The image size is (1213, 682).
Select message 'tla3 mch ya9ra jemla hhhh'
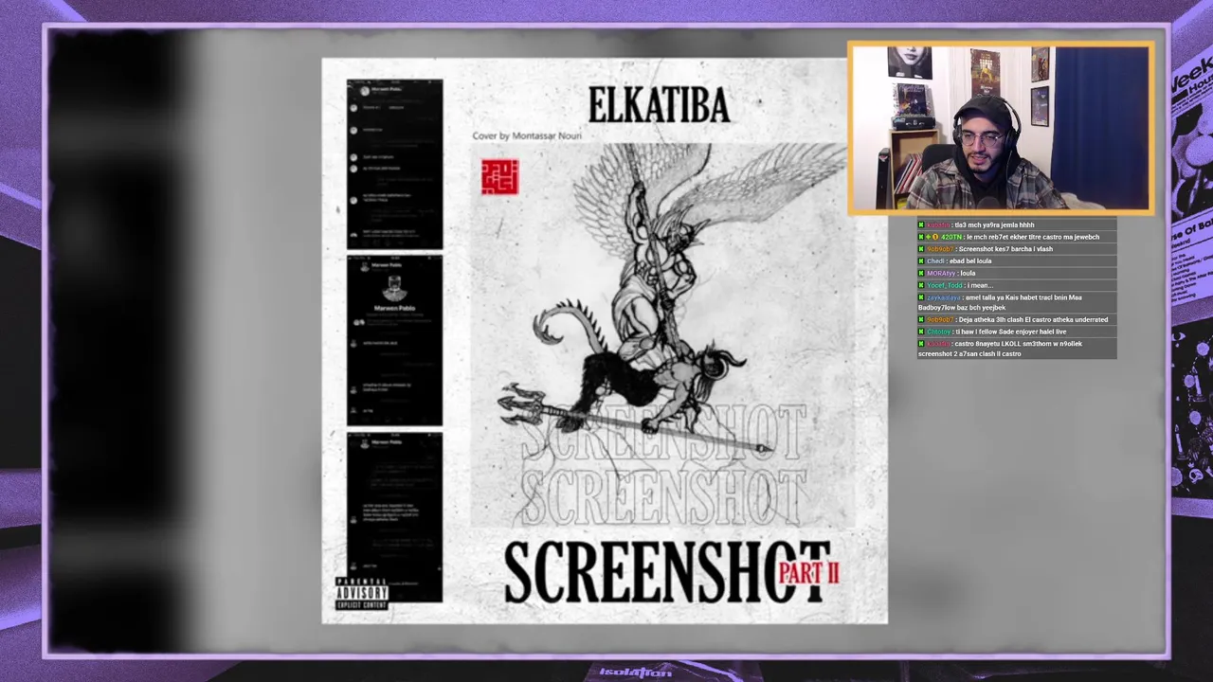(x=994, y=225)
